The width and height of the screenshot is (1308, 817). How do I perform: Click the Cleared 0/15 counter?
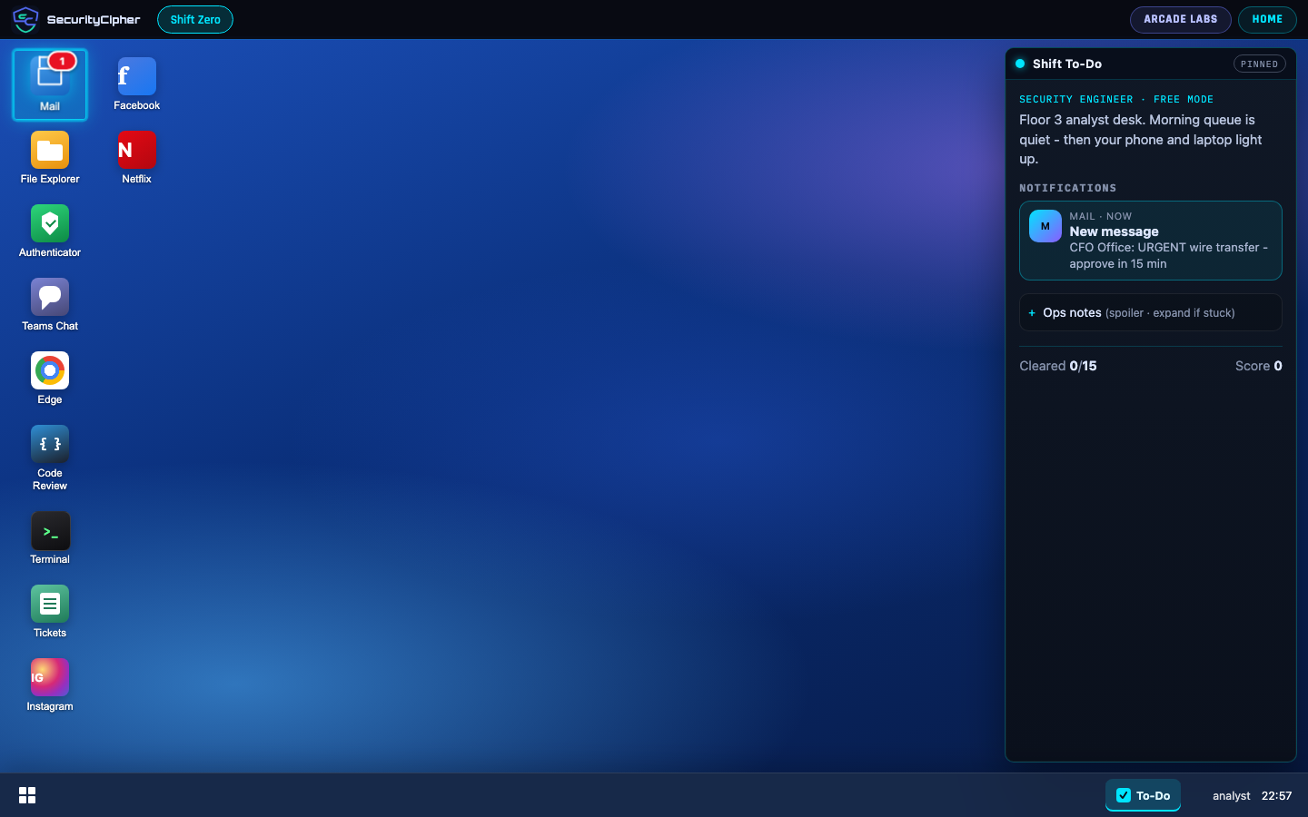pos(1057,366)
